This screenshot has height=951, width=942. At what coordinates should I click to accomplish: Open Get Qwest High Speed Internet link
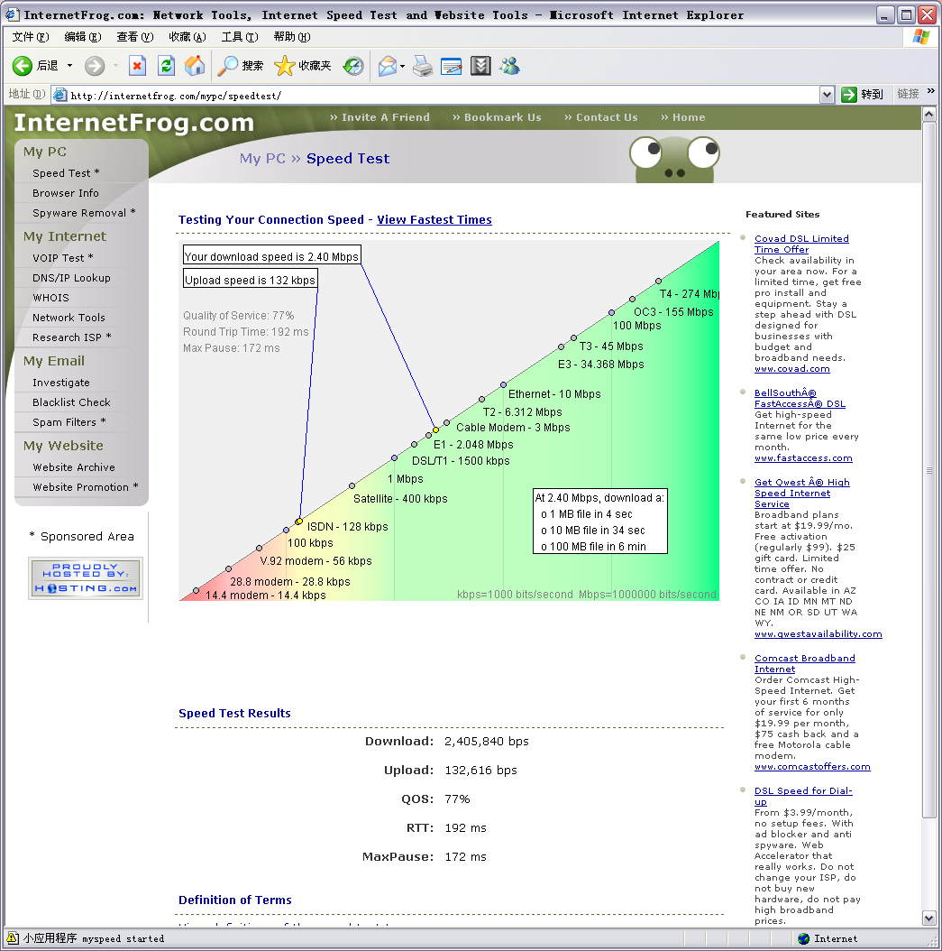coord(802,493)
